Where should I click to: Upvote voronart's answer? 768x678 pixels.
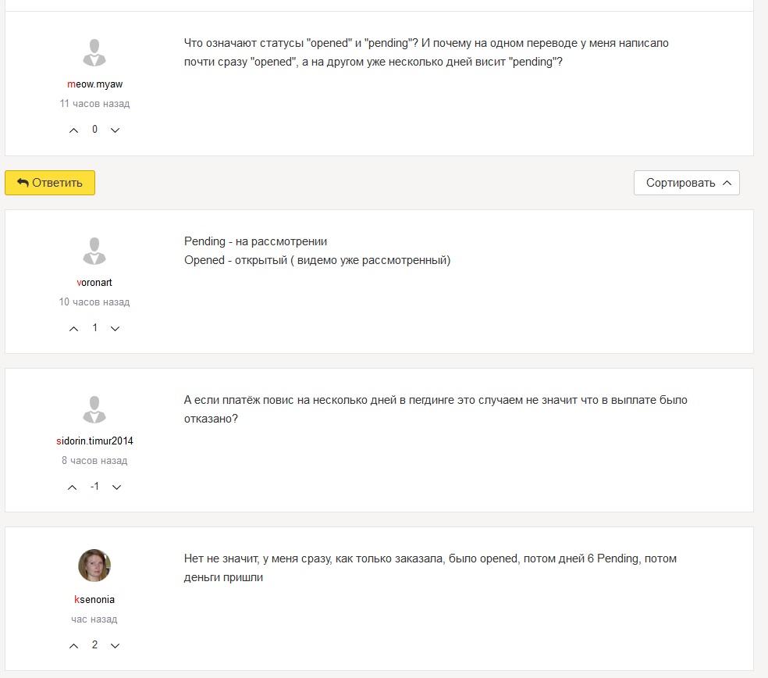(73, 329)
